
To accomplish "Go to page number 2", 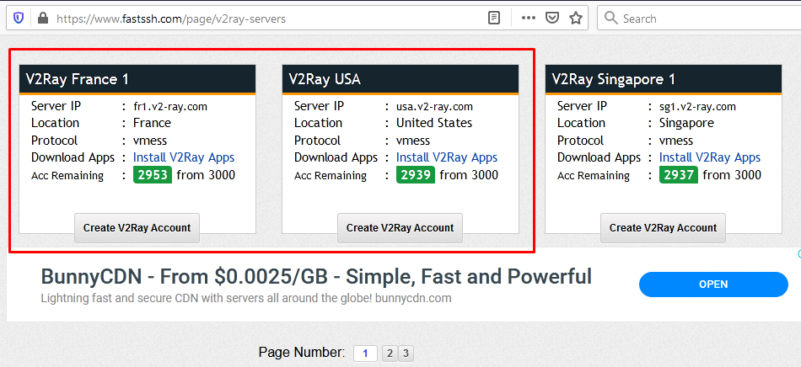I will [x=390, y=354].
